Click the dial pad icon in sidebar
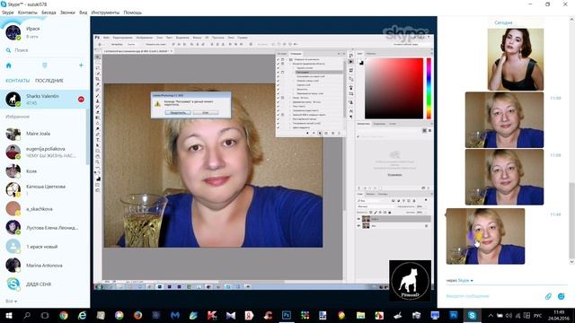This screenshot has height=323, width=575. pyautogui.click(x=45, y=65)
